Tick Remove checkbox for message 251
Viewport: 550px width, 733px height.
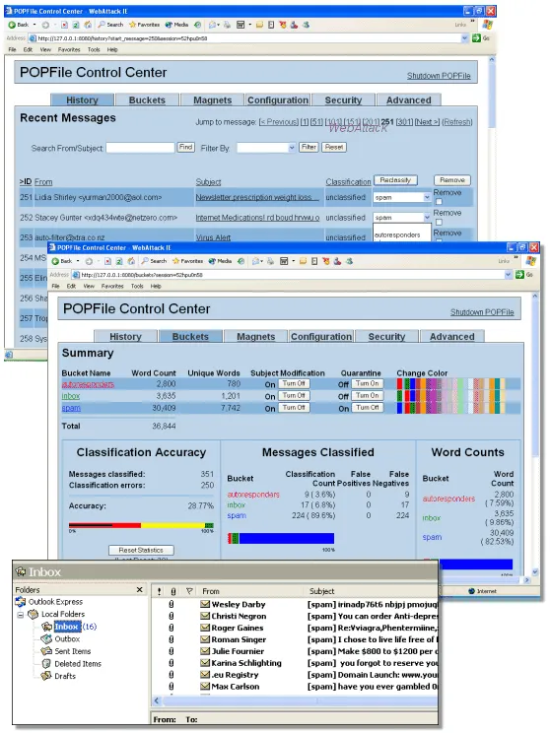click(x=439, y=202)
